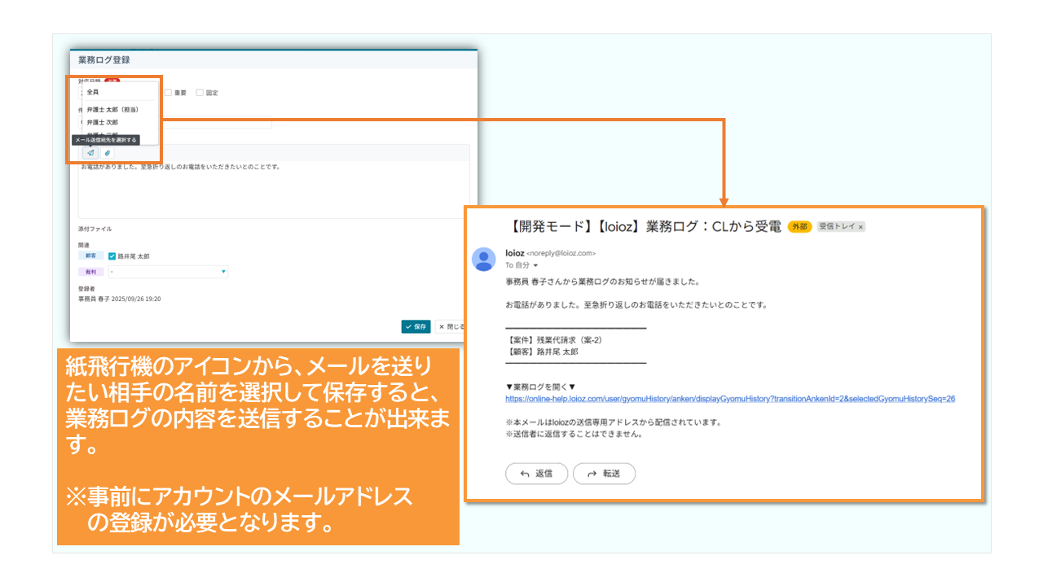Click the 顧客 tag label
The width and height of the screenshot is (1043, 586).
click(x=90, y=256)
